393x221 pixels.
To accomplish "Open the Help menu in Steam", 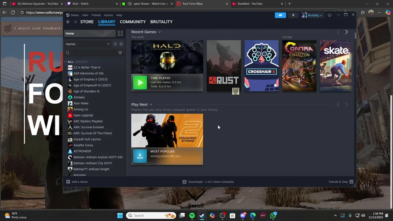I will pyautogui.click(x=119, y=15).
